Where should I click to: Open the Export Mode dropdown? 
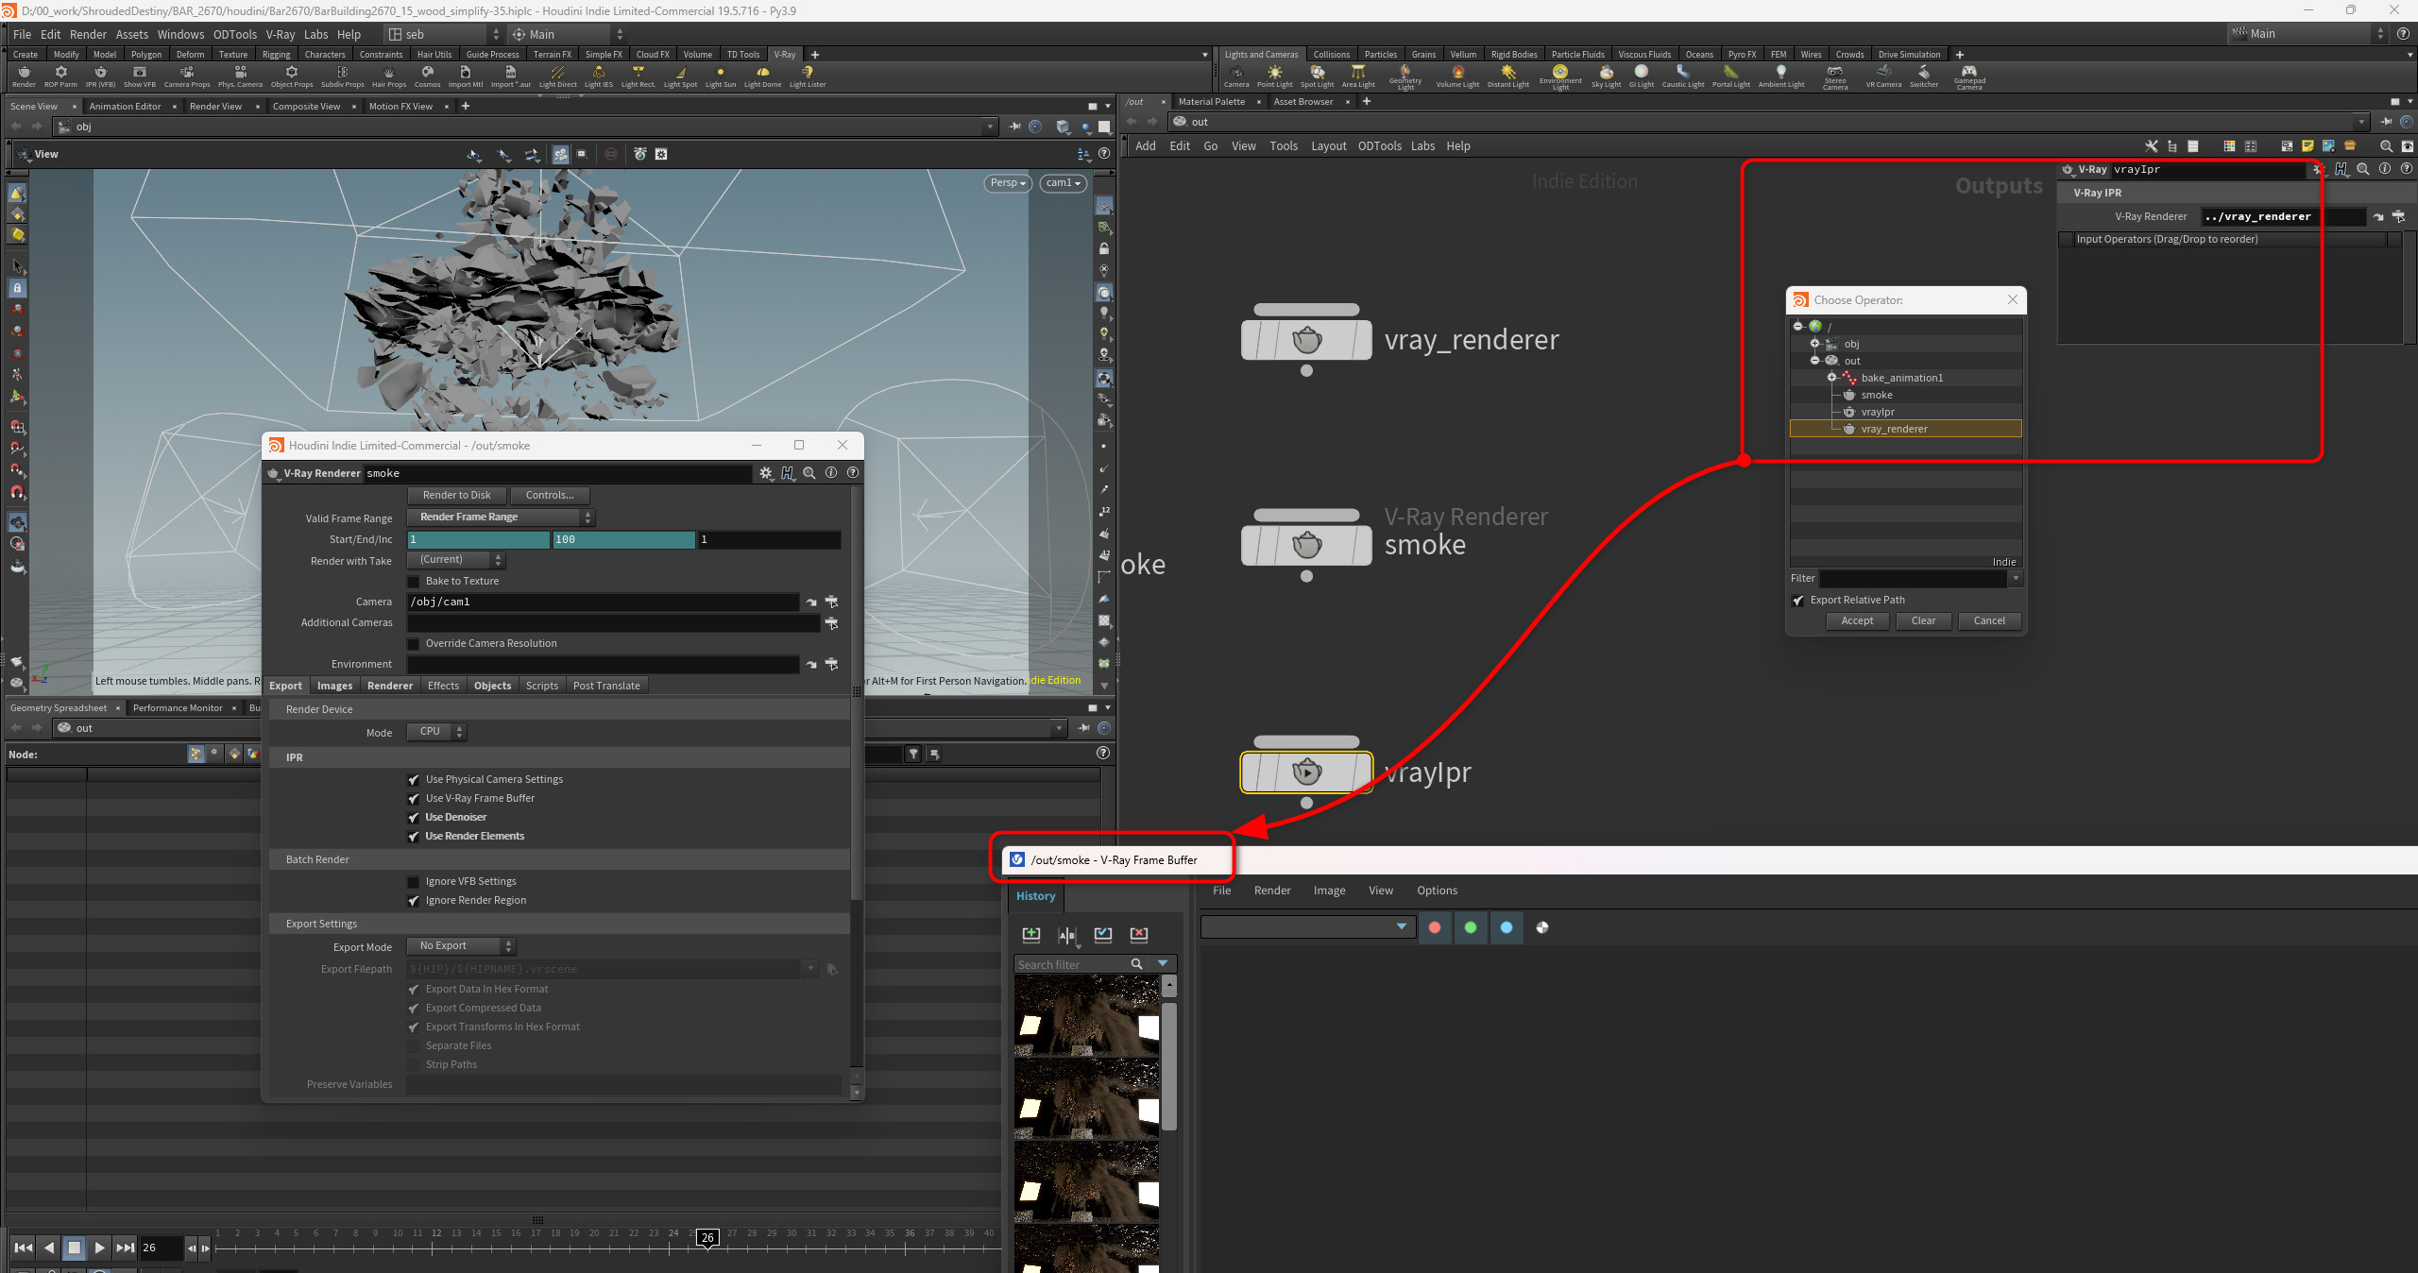[x=461, y=946]
